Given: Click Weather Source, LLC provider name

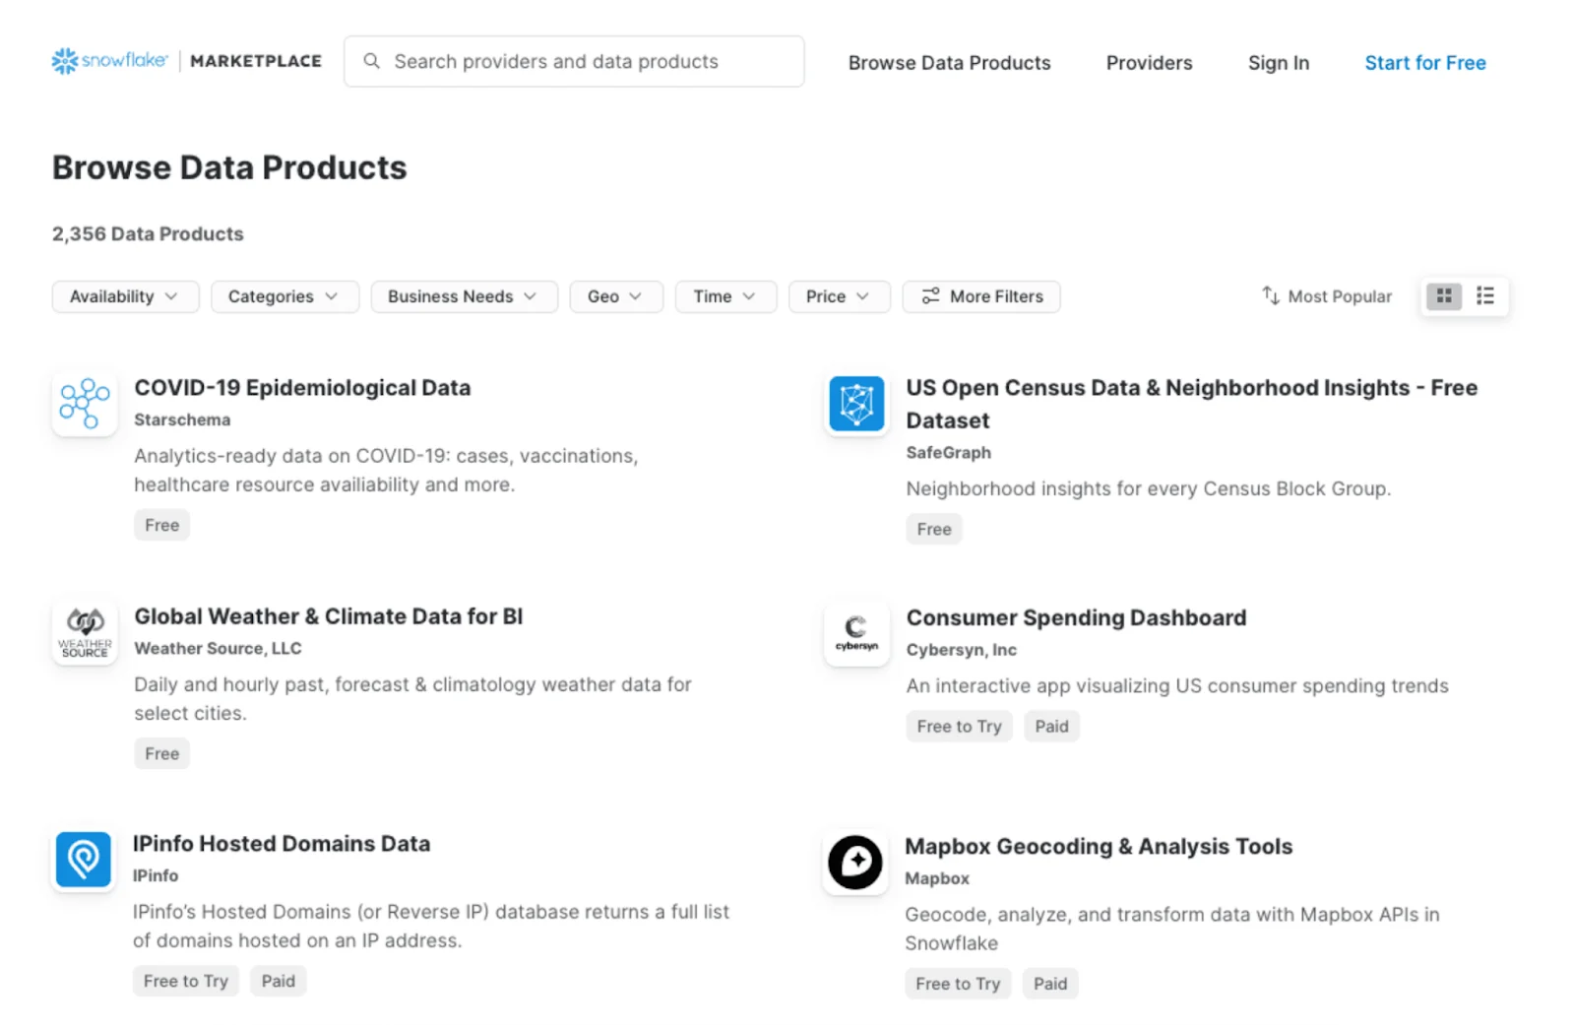Looking at the screenshot, I should point(218,648).
